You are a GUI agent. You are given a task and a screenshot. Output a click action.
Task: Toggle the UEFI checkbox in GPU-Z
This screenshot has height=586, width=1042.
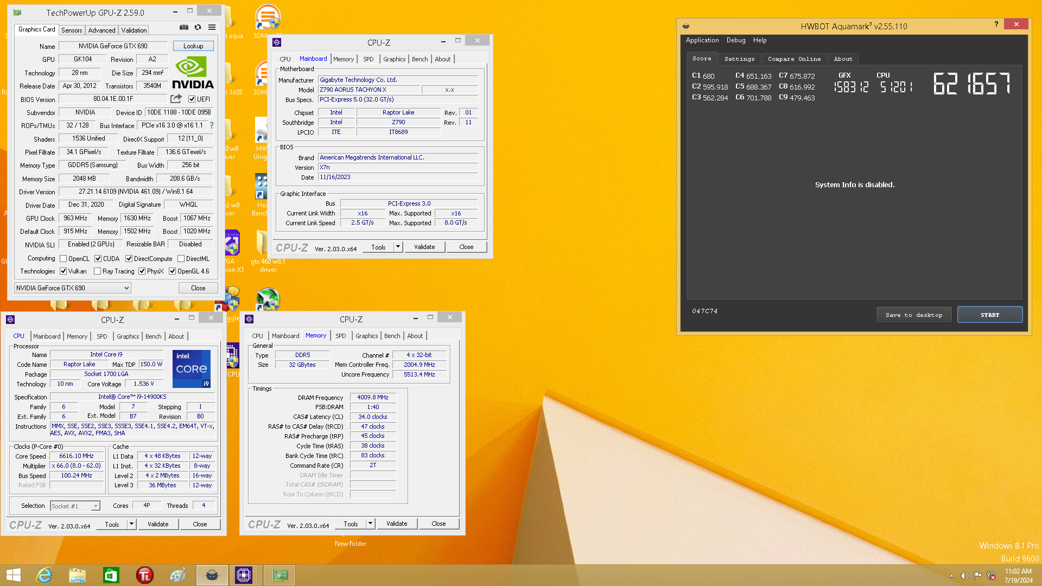[192, 99]
